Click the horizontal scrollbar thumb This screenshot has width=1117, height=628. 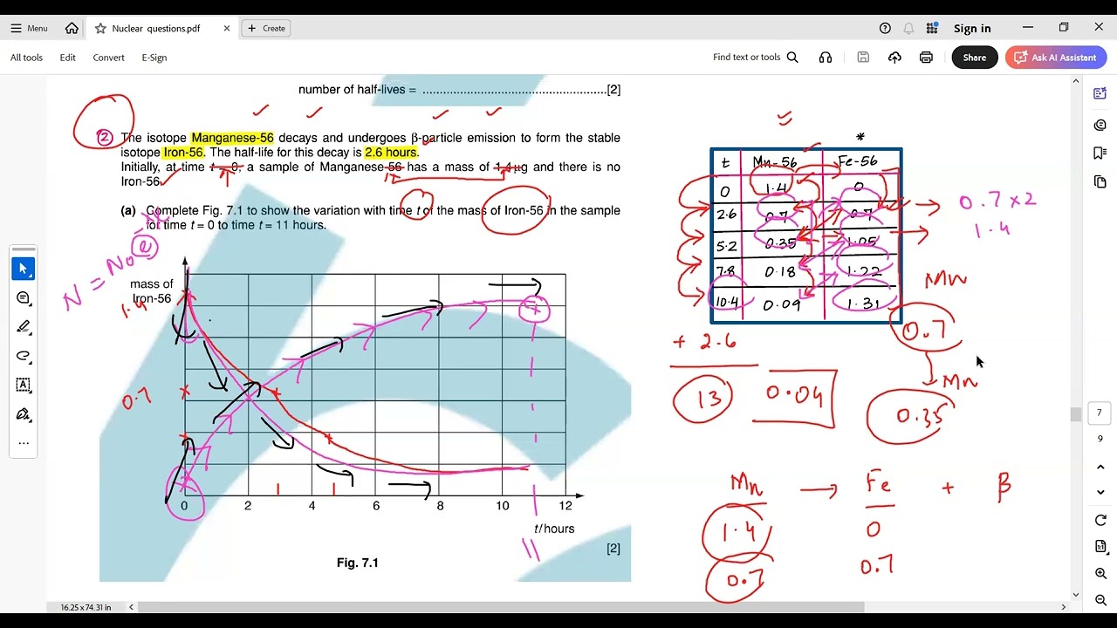tap(501, 607)
